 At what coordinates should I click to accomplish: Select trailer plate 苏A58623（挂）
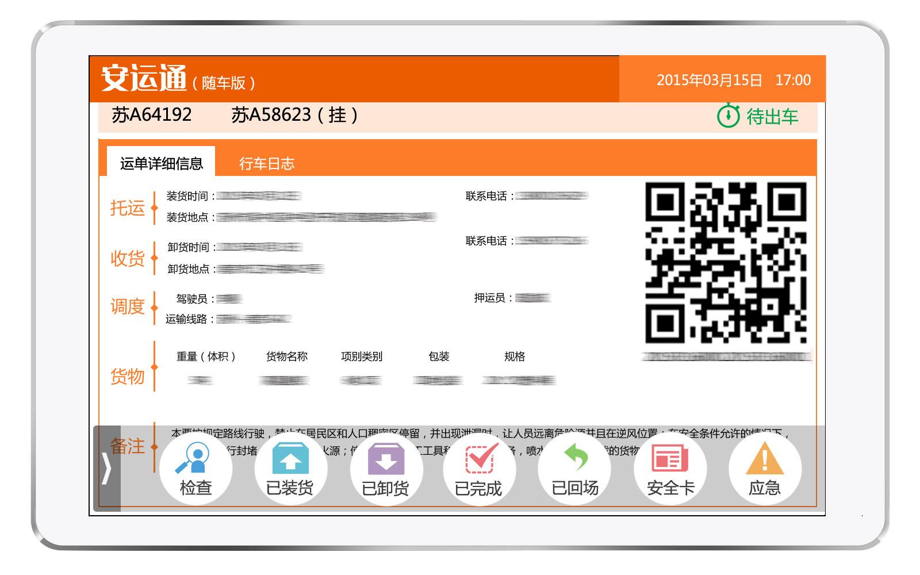coord(295,114)
